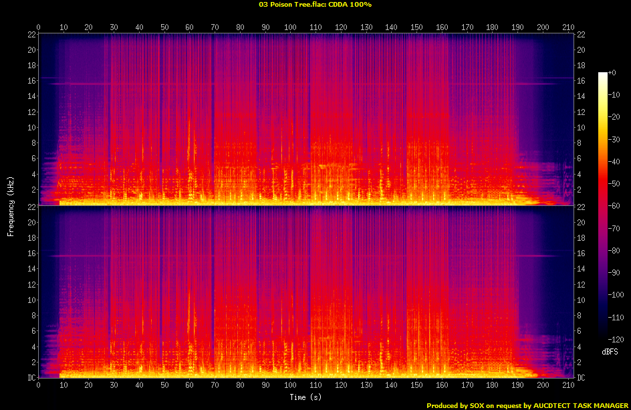The image size is (631, 410).
Task: Click the '-110' value on the dBFS scale
Action: [x=616, y=318]
